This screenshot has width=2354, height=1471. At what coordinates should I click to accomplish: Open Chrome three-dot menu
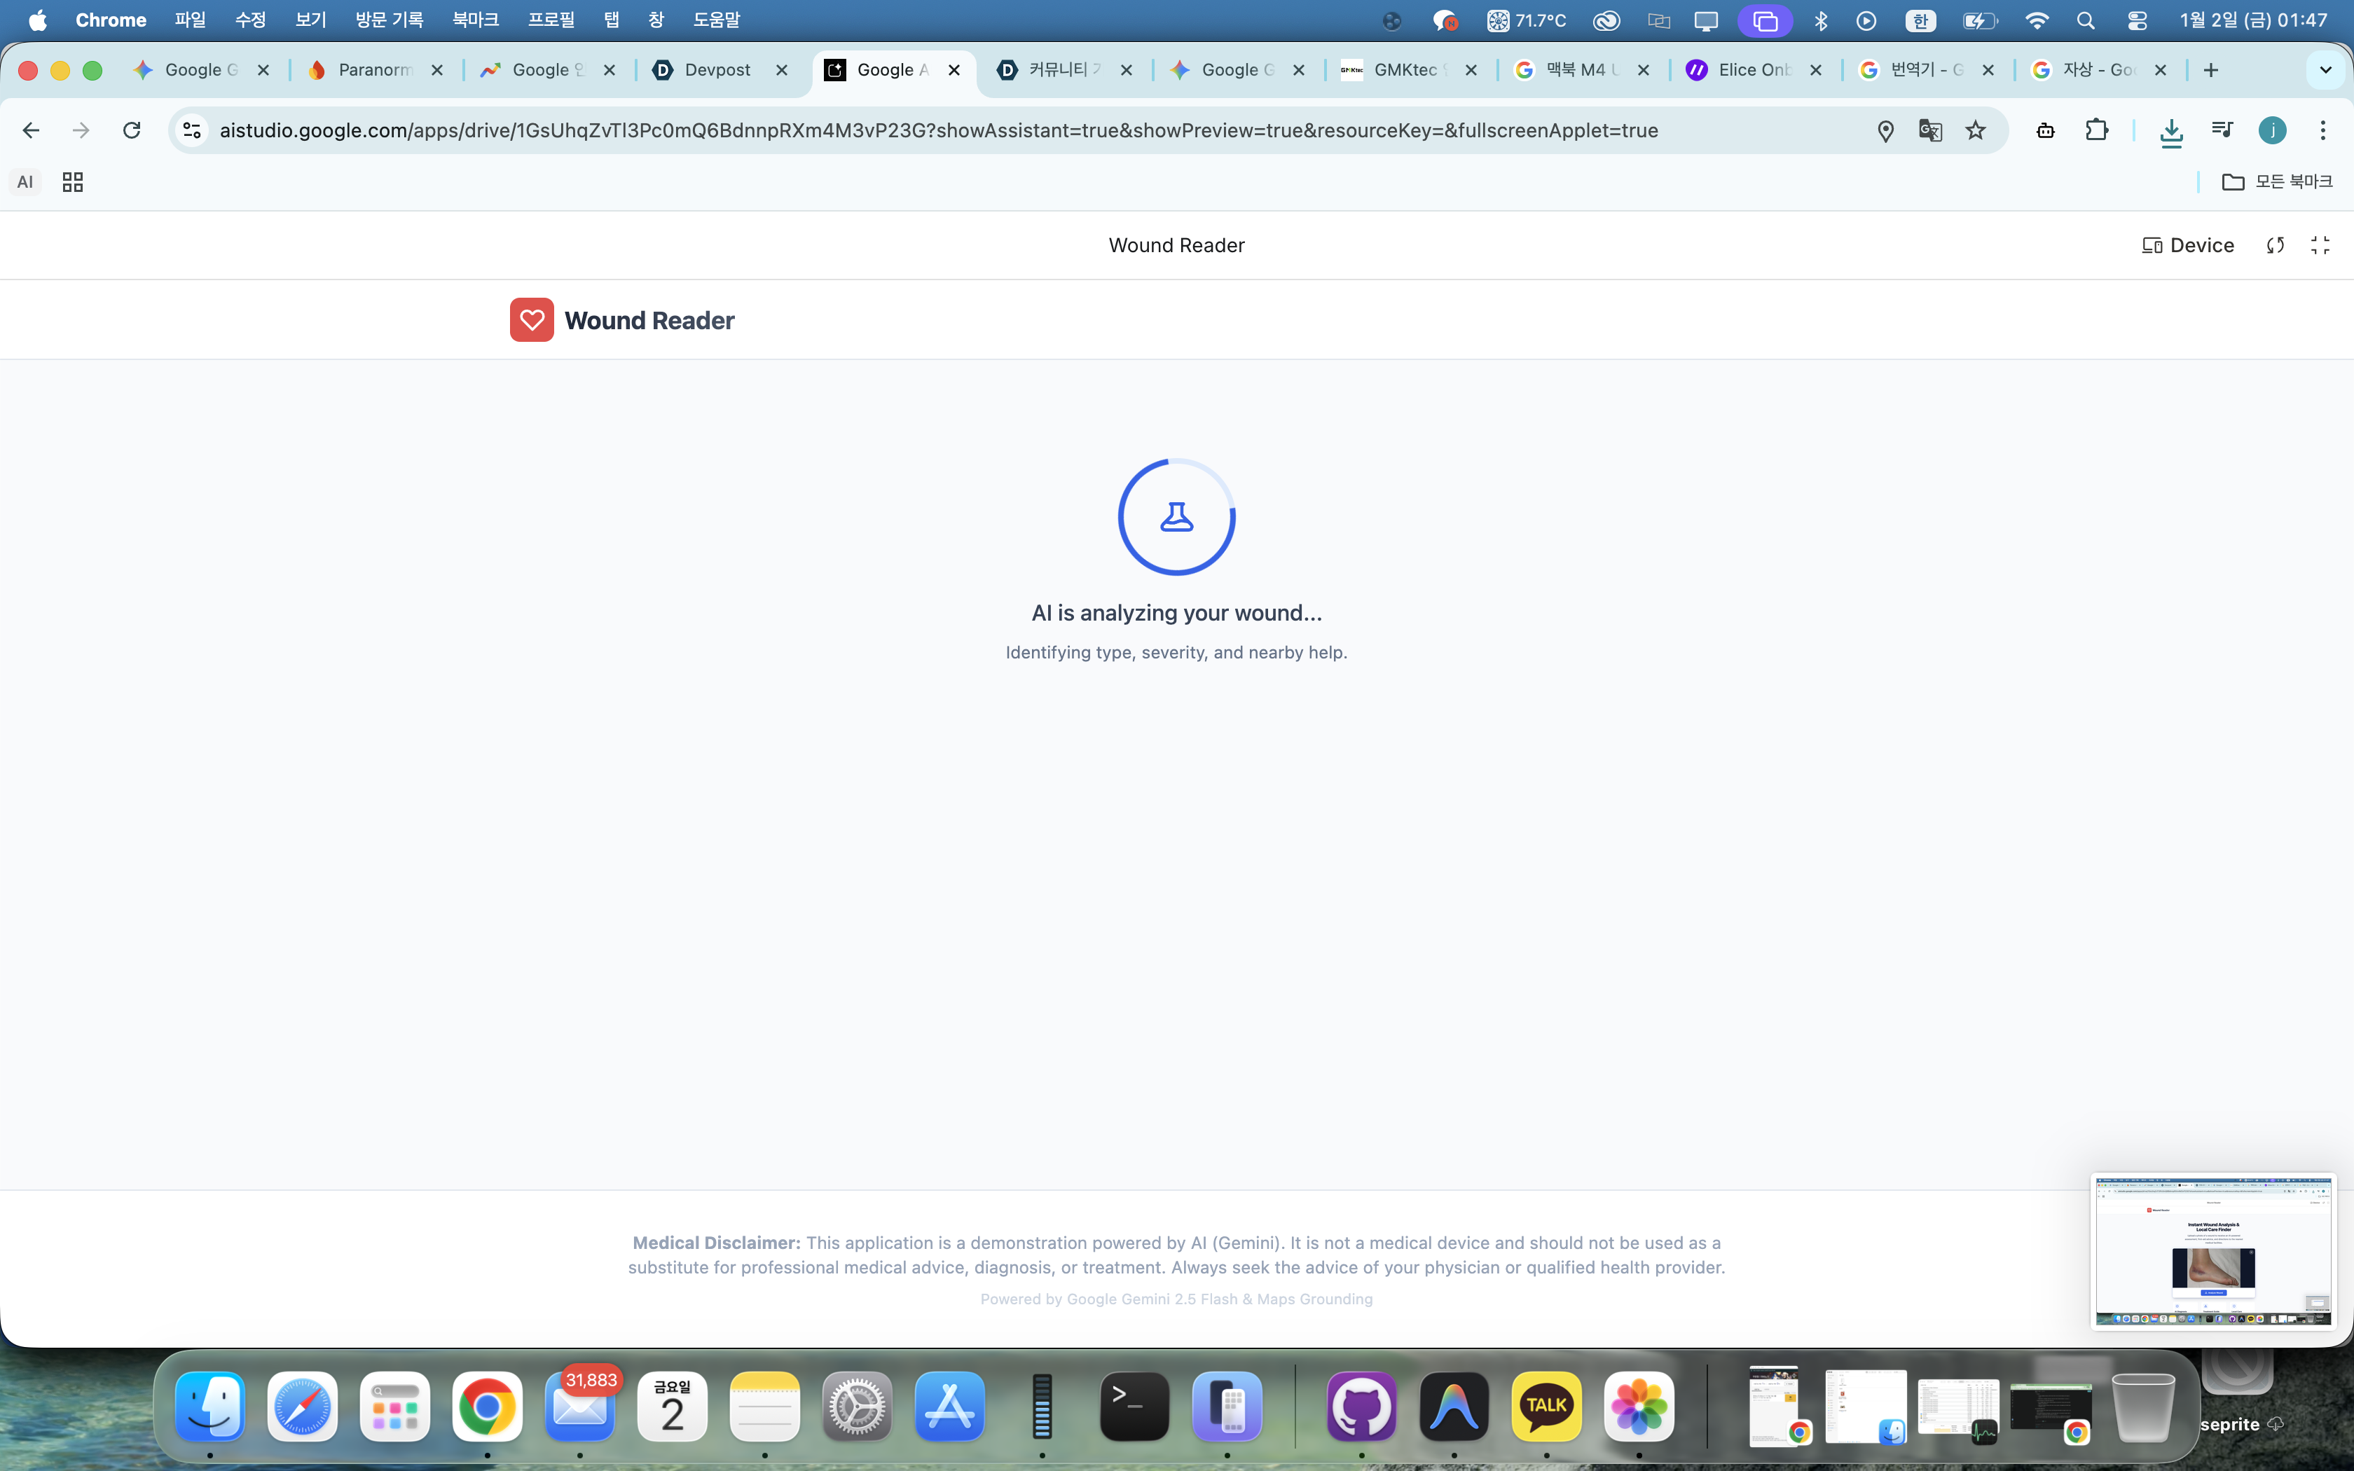coord(2323,130)
